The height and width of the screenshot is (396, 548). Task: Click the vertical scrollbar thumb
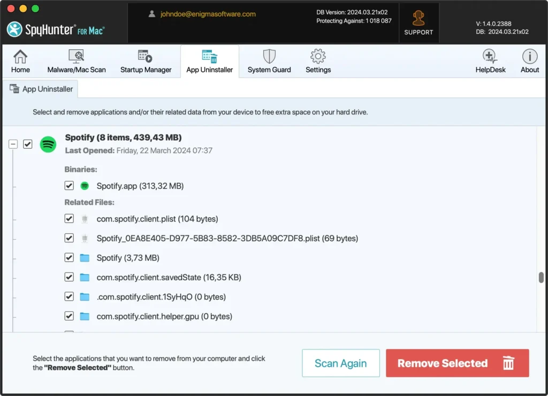(541, 277)
